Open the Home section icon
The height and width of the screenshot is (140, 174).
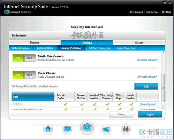(x=48, y=129)
